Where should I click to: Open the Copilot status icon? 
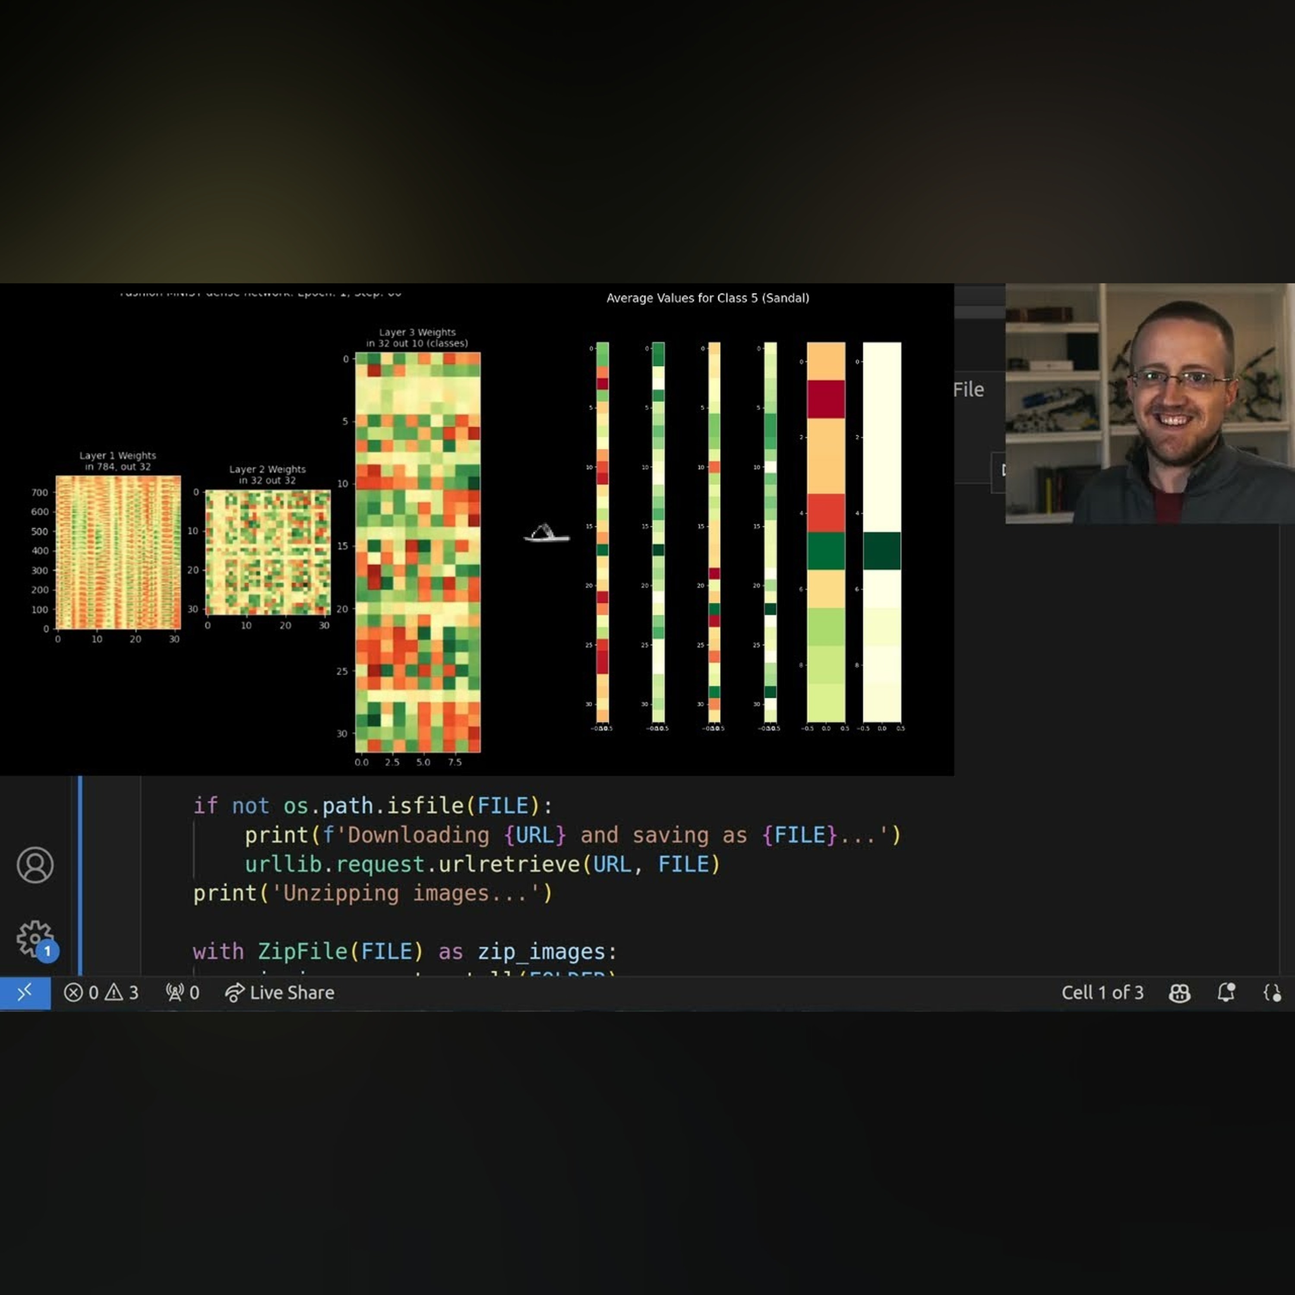point(1180,993)
